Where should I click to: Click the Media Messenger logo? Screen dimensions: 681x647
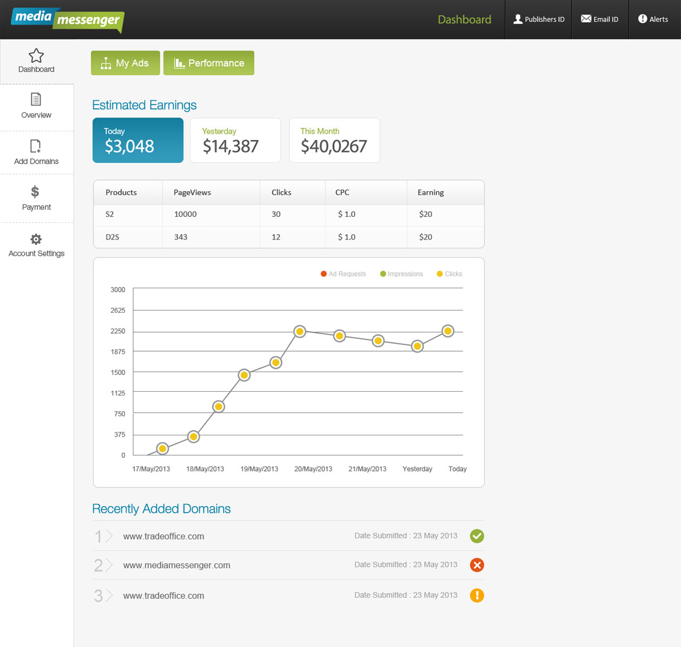click(67, 20)
